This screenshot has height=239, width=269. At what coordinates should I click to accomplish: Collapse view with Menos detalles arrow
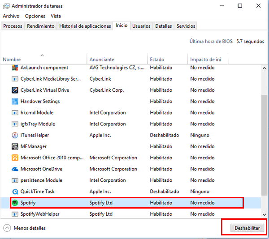(x=7, y=228)
